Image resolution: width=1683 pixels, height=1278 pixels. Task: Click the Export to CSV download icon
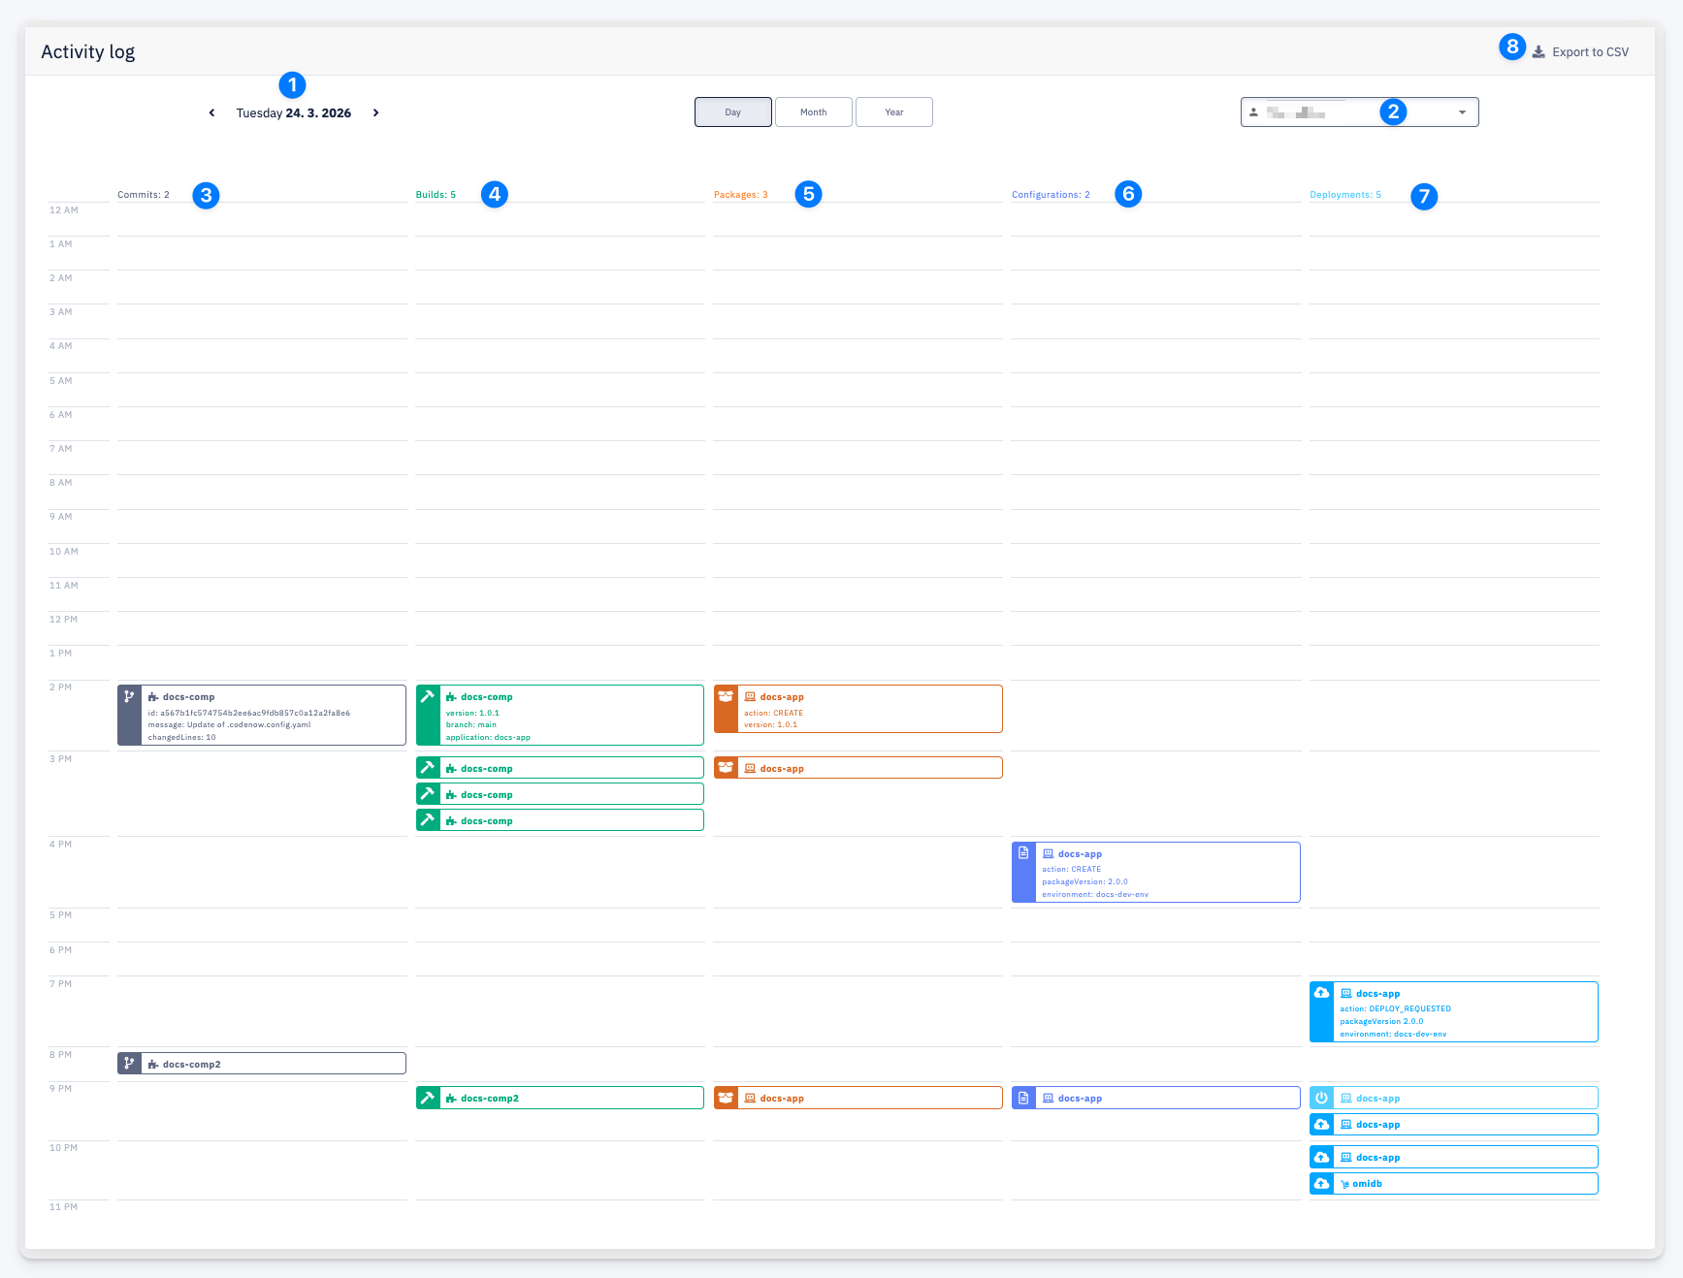[1538, 52]
